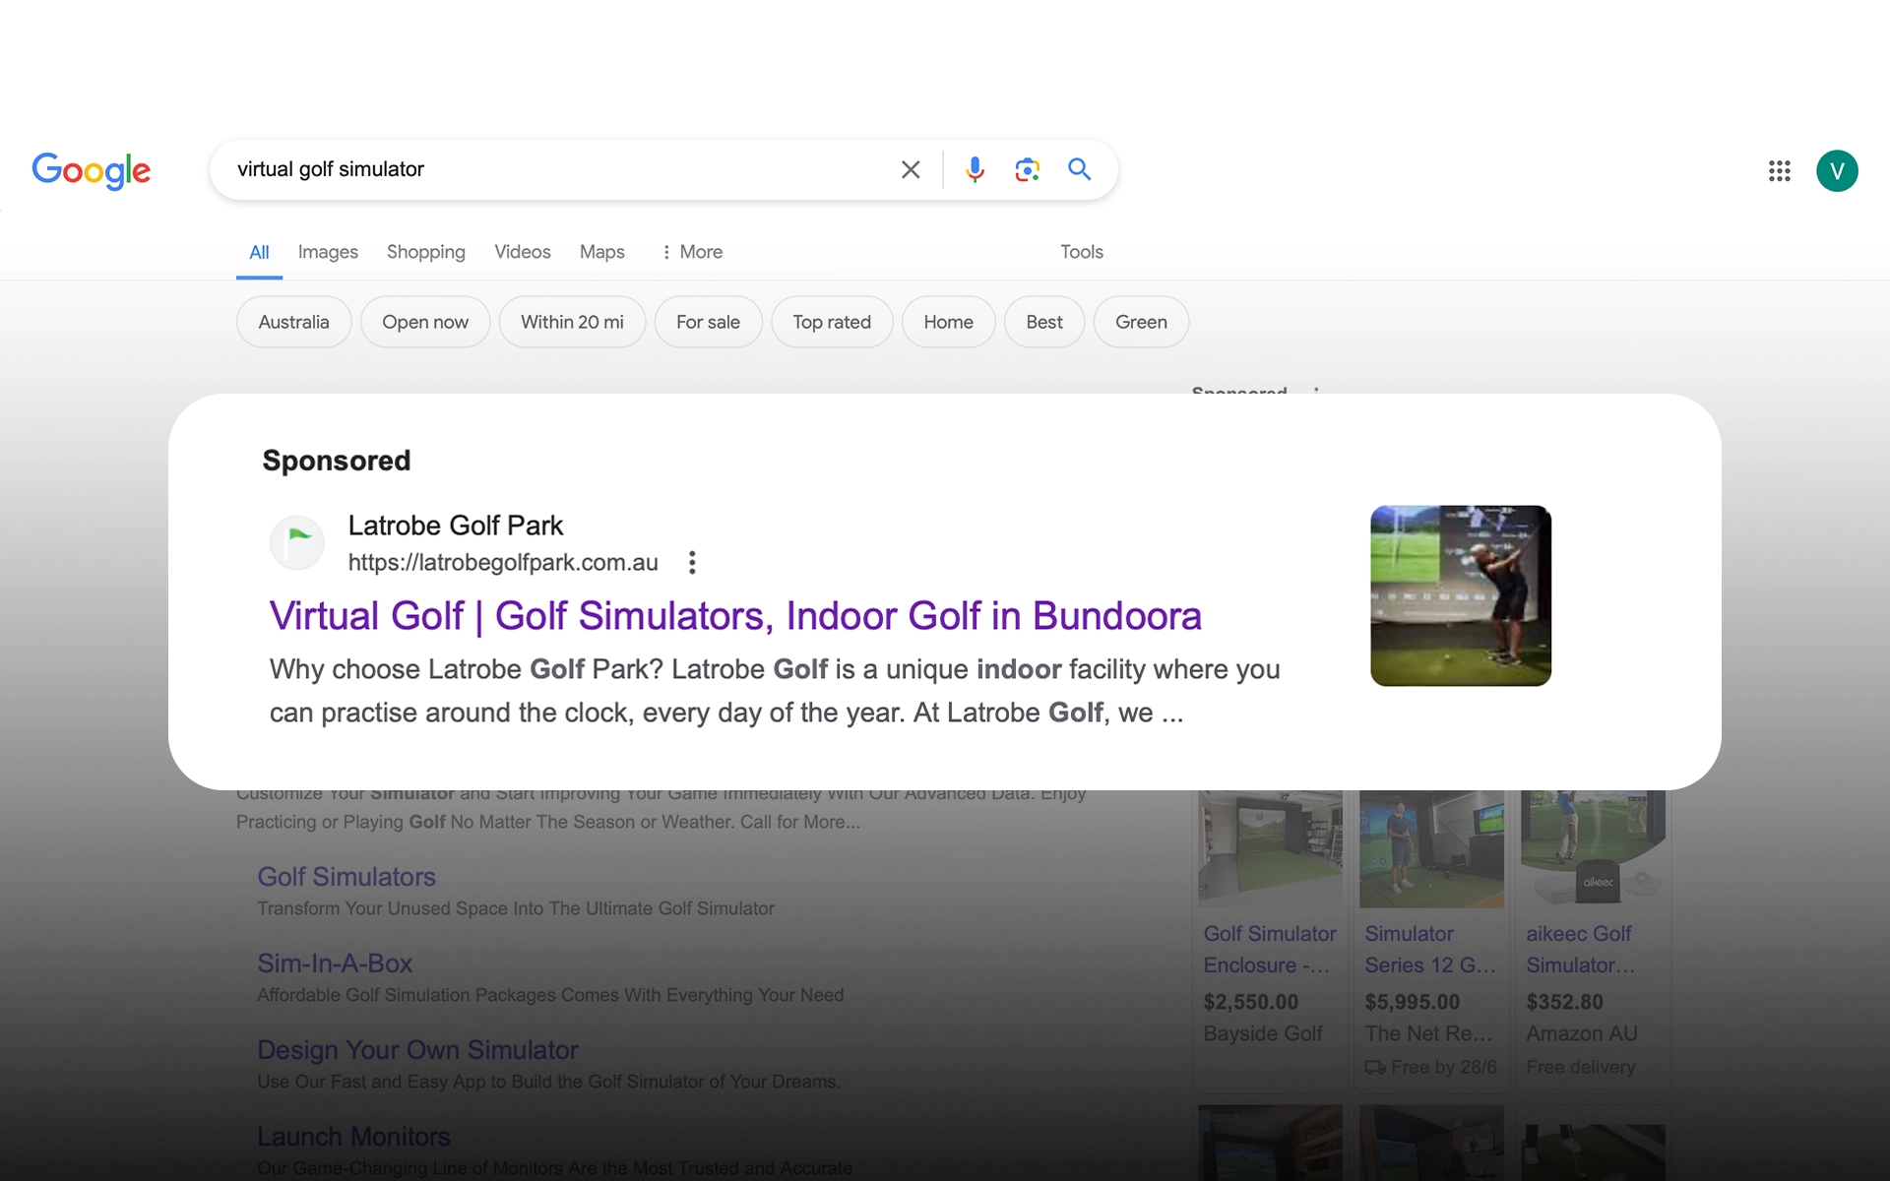Switch to the Videos tab
The width and height of the screenshot is (1890, 1181).
pyautogui.click(x=523, y=252)
